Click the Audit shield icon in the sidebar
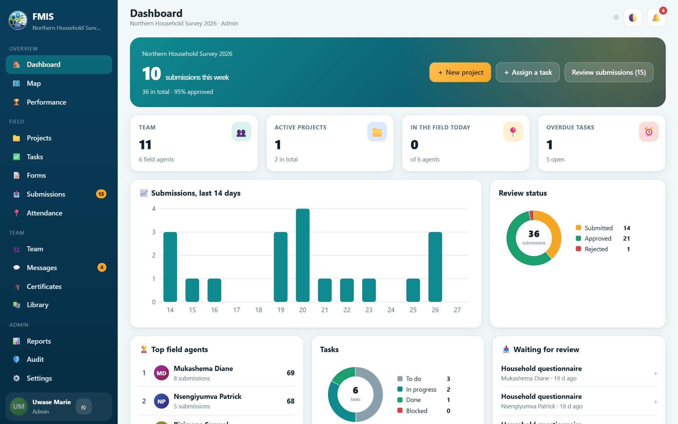The width and height of the screenshot is (678, 424). pyautogui.click(x=16, y=359)
